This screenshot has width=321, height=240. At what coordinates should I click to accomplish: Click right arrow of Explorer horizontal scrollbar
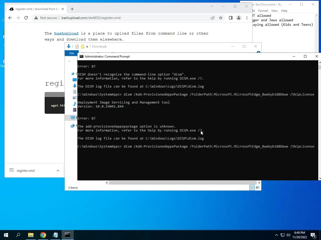tap(259, 182)
